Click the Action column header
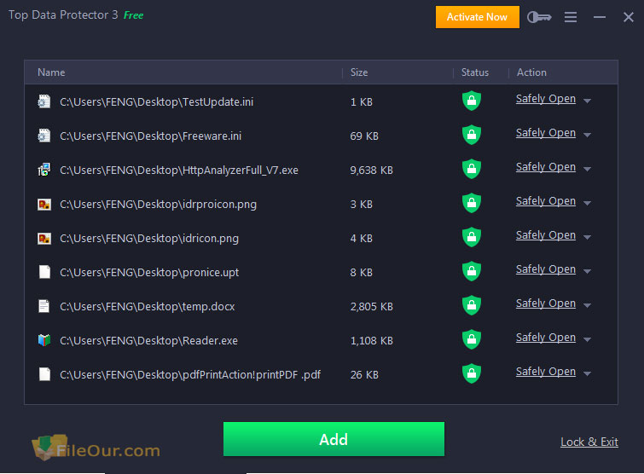Image resolution: width=644 pixels, height=474 pixels. click(x=531, y=72)
